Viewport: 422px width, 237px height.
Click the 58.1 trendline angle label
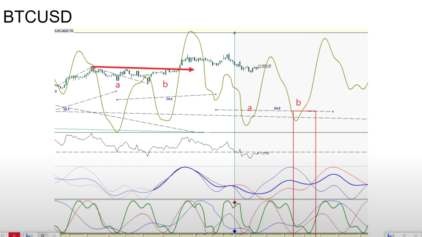click(66, 109)
